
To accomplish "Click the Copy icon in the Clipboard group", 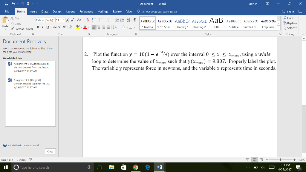I will click(x=12, y=23).
